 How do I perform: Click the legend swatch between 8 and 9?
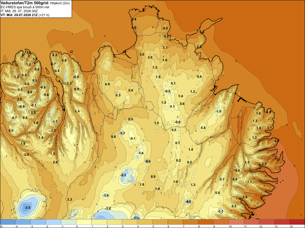206,222
